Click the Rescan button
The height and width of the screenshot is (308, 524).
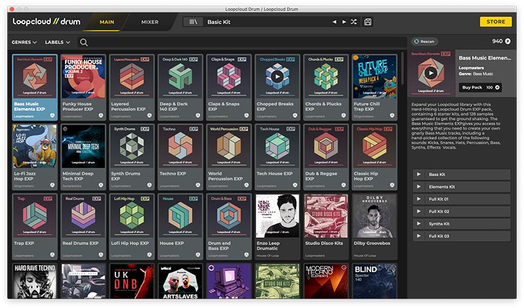pyautogui.click(x=424, y=41)
